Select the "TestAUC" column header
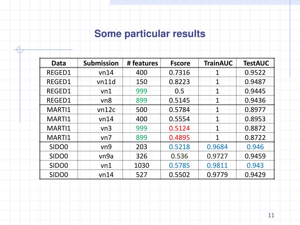The image size is (300, 225). pos(256,63)
